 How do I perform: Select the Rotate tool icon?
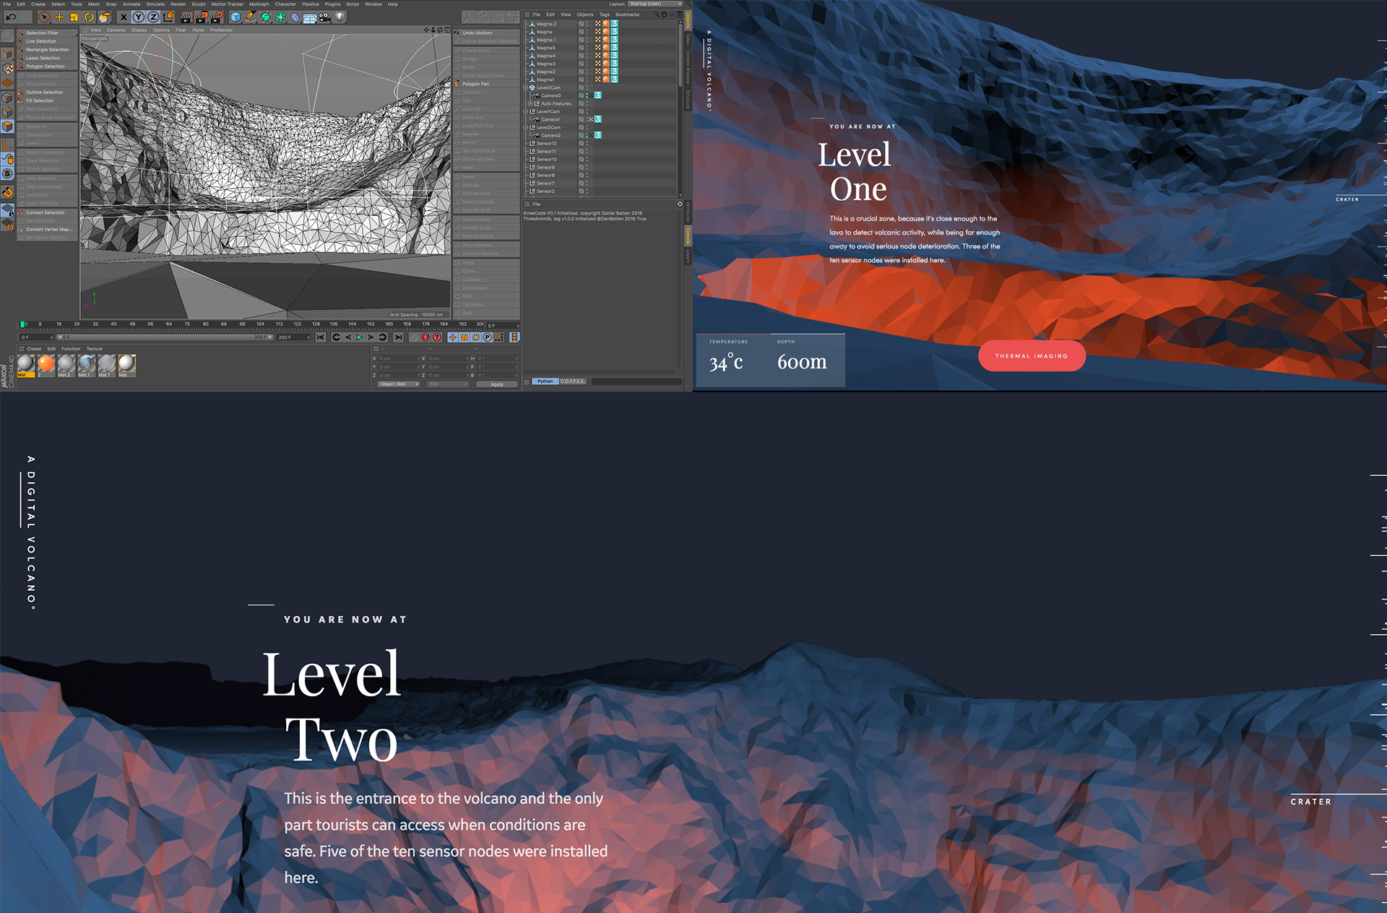point(89,17)
